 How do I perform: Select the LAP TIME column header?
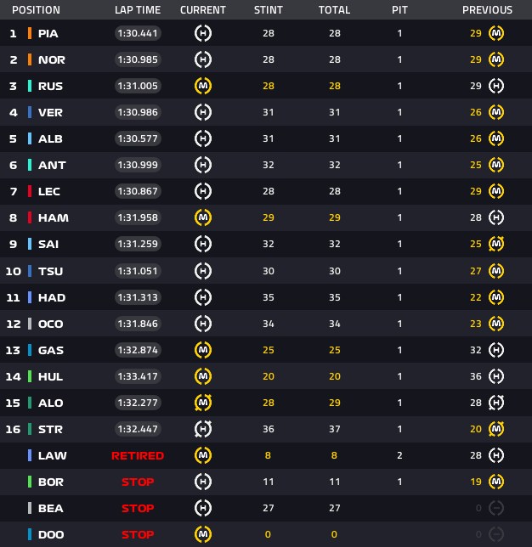[x=138, y=10]
